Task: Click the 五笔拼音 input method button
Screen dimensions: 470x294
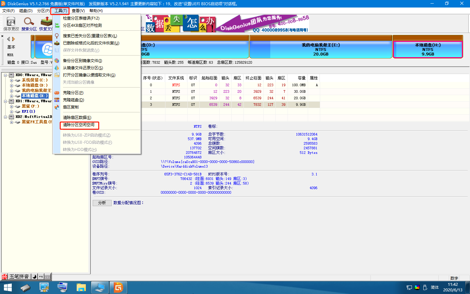Action: (19, 277)
